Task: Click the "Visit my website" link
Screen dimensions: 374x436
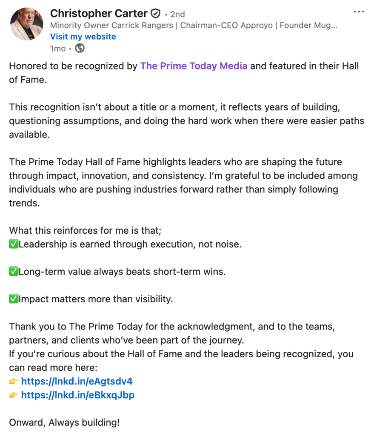Action: [83, 37]
